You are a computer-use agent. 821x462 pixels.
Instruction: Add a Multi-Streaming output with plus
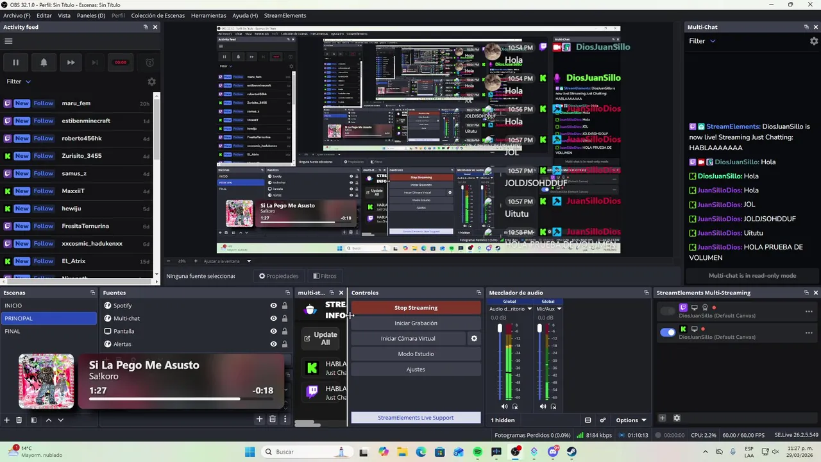pos(662,418)
